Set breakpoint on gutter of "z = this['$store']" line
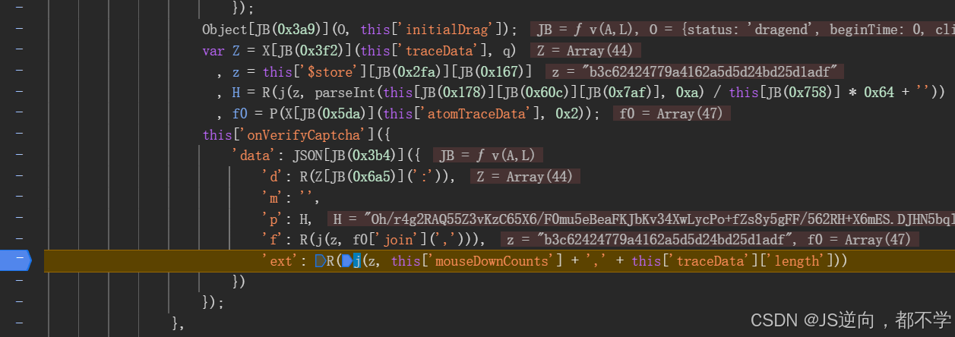 pyautogui.click(x=18, y=71)
